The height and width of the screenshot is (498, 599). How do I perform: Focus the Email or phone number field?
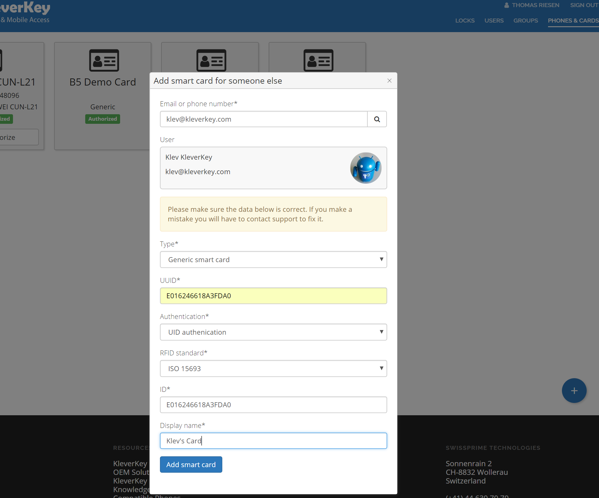[264, 119]
